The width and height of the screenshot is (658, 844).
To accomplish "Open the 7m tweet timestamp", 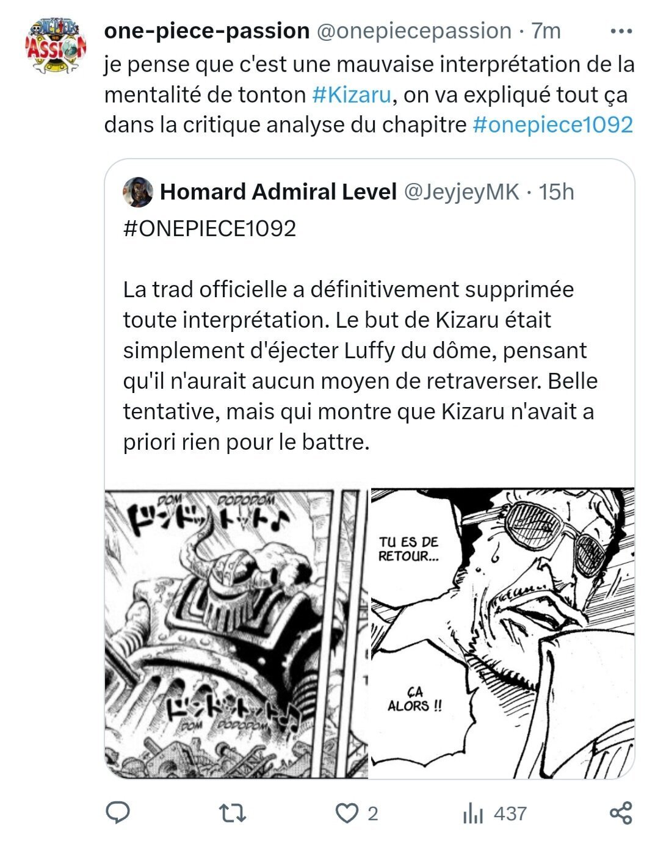I will 546,31.
